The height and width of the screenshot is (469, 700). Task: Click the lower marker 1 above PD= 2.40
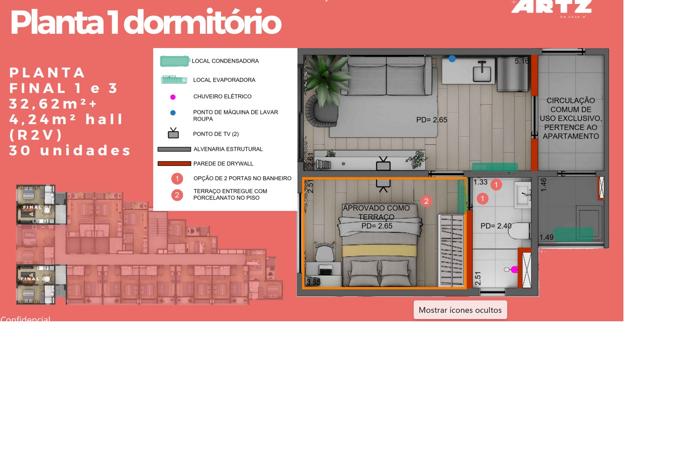482,198
